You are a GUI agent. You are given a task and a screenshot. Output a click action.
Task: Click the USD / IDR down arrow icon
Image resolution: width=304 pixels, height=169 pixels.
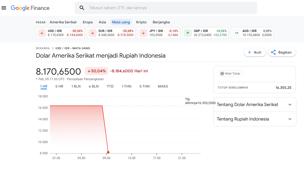coord(42,33)
